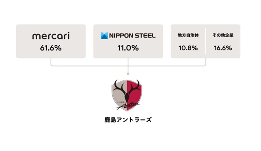261x151 pixels.
Task: Click the 鹿島アントラーズ caption text
Action: point(128,120)
